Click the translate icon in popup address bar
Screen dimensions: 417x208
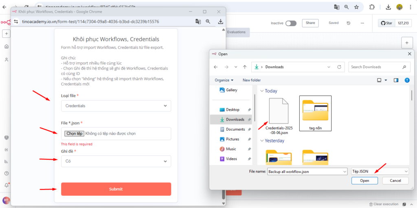(198, 22)
